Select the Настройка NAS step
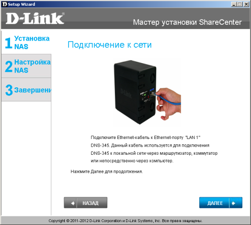 click(26, 66)
